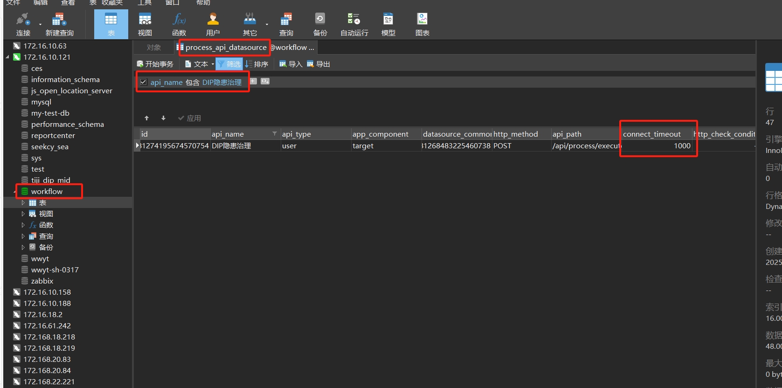
Task: Open the 备份 backup toolbar icon
Action: coord(320,24)
